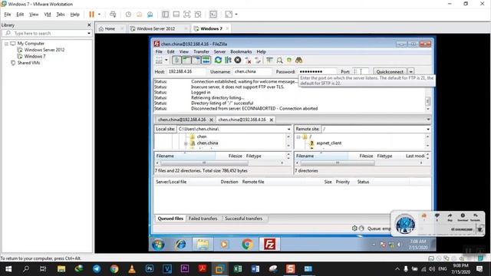The height and width of the screenshot is (276, 491).
Task: Toggle remote directory tree display
Action: [x=196, y=60]
